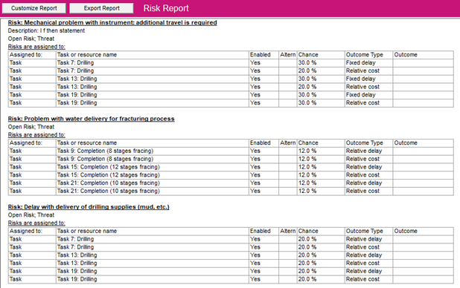Click the Delay with delivery of drilling supplies heading
460x288 pixels.
click(x=89, y=207)
